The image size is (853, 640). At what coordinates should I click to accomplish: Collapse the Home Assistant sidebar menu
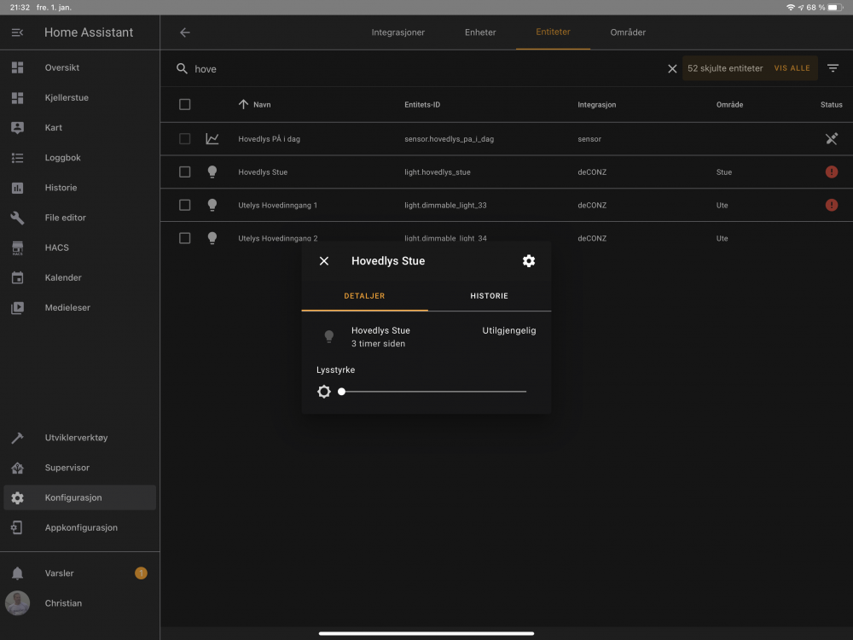click(17, 32)
